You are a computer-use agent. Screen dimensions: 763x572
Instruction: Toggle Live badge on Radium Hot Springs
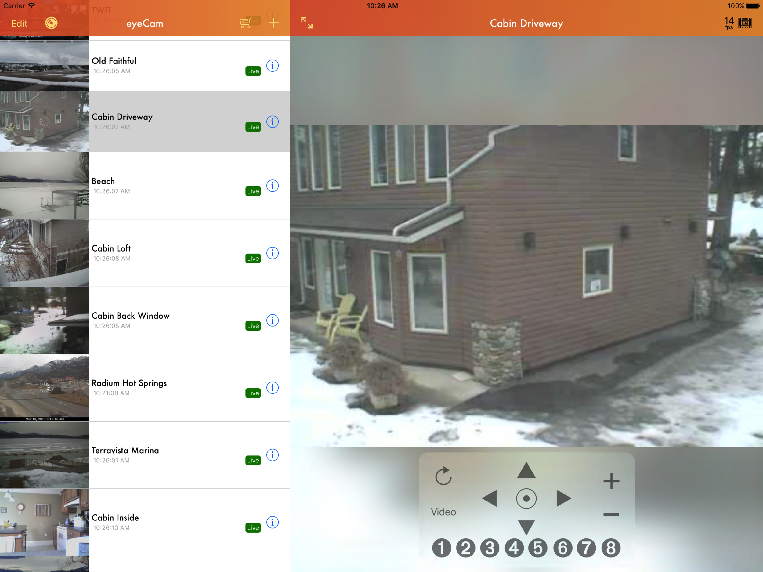(253, 393)
